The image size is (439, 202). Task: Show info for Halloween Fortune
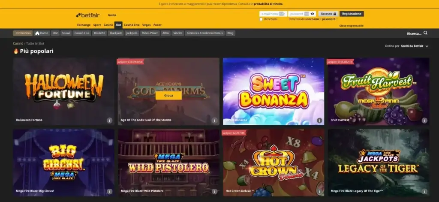pos(109,121)
